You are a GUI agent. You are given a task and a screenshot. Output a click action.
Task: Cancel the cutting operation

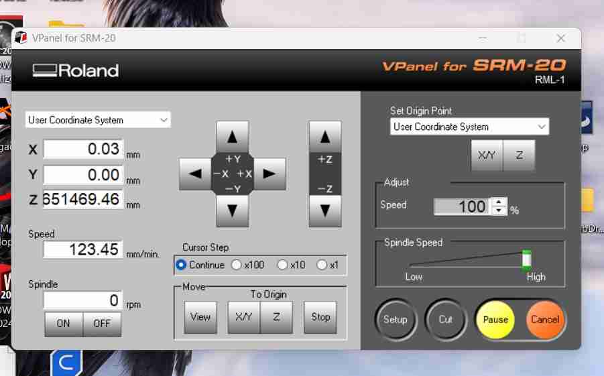point(545,320)
